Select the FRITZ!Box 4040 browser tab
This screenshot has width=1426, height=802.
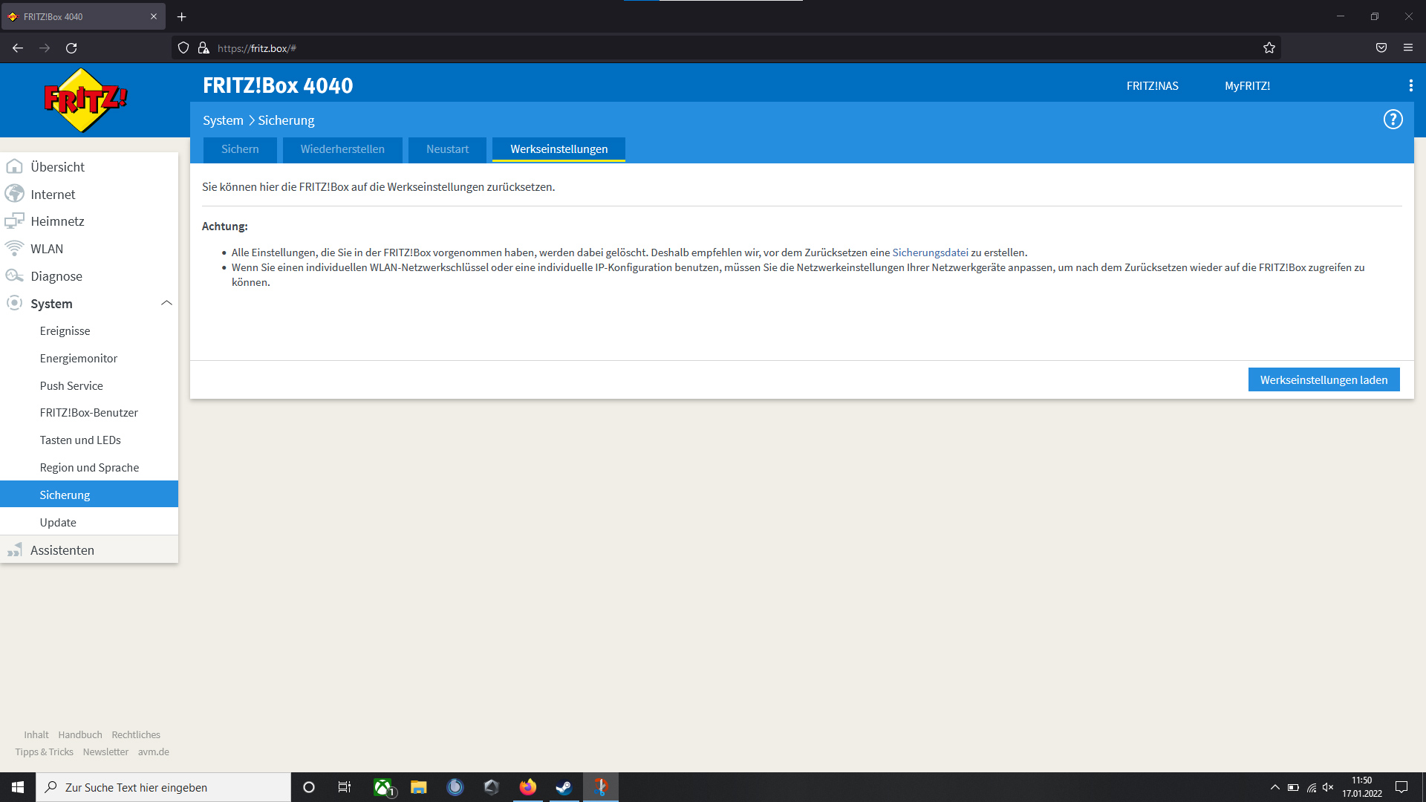(x=83, y=16)
